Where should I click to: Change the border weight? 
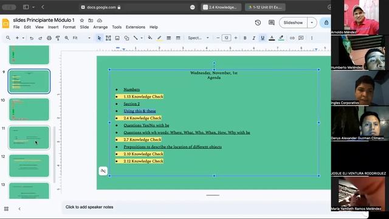click(x=169, y=38)
